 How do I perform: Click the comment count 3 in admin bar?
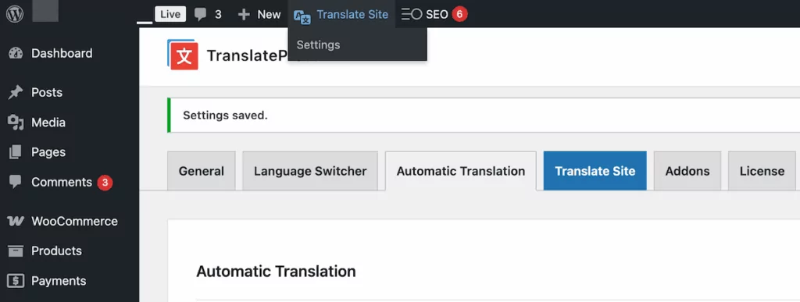219,15
